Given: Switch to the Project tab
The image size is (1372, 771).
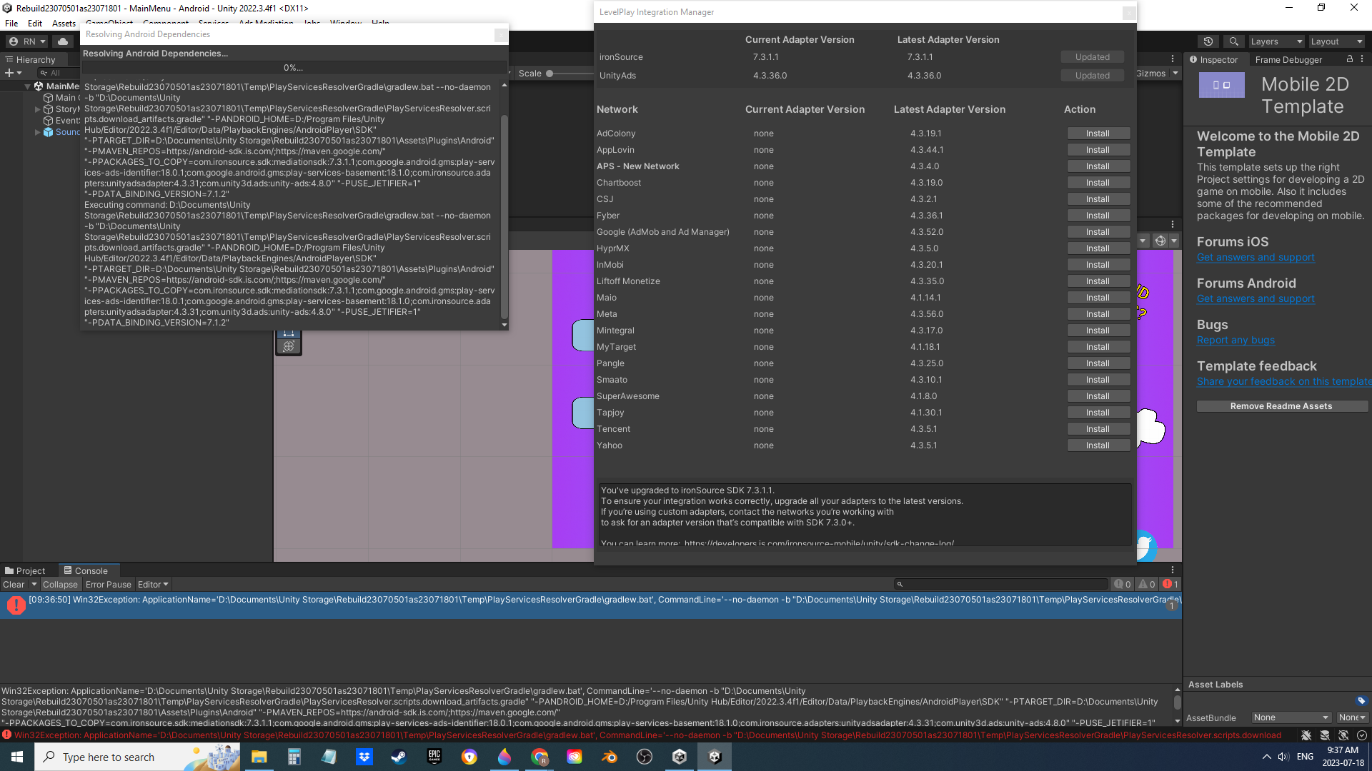Looking at the screenshot, I should pos(25,570).
